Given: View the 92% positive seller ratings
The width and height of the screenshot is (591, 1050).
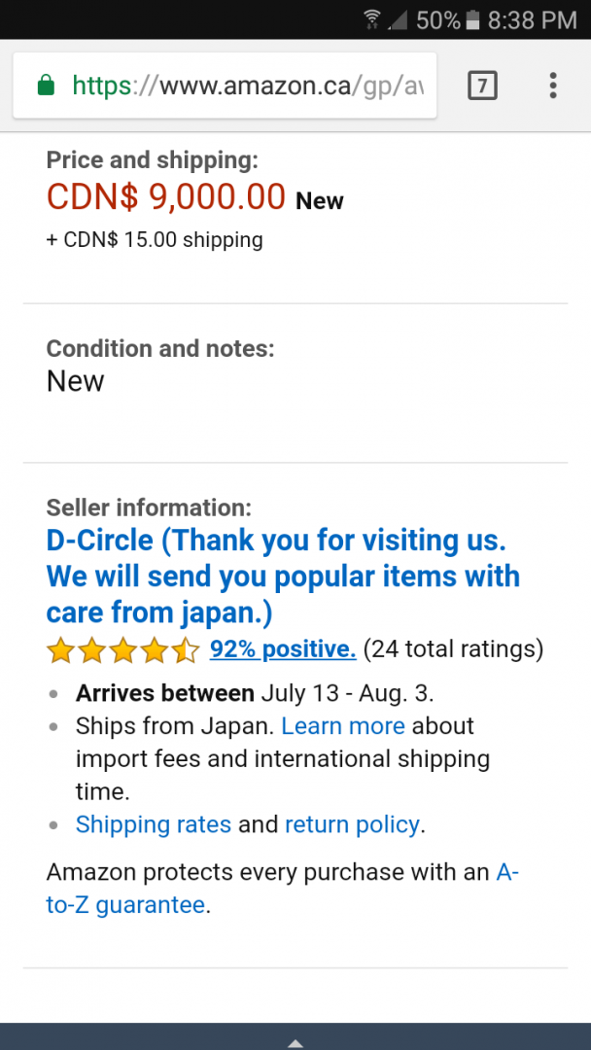Looking at the screenshot, I should tap(282, 648).
